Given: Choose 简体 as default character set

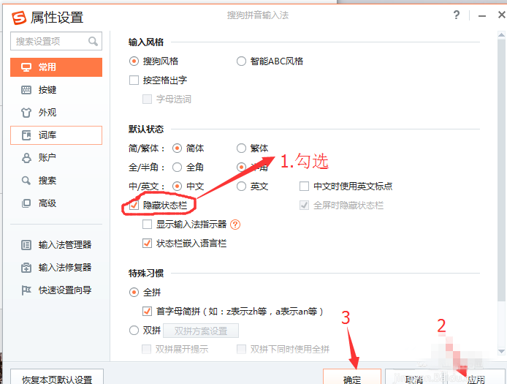Looking at the screenshot, I should pos(177,148).
